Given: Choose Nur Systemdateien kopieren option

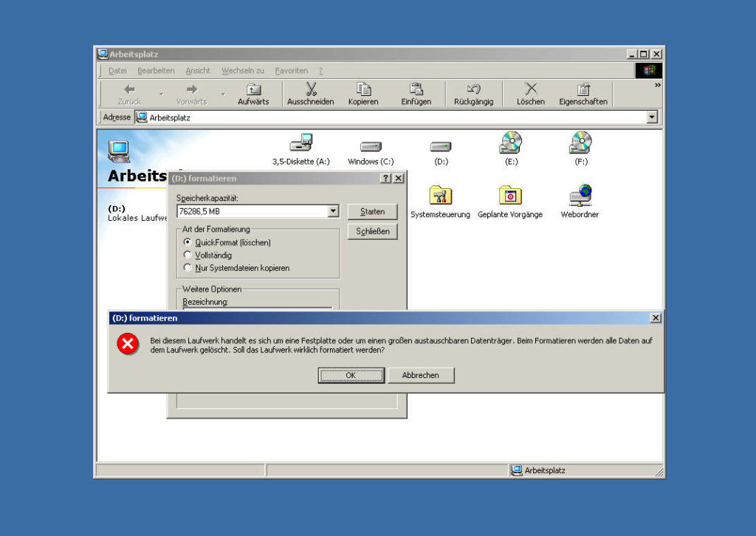Looking at the screenshot, I should pos(188,267).
